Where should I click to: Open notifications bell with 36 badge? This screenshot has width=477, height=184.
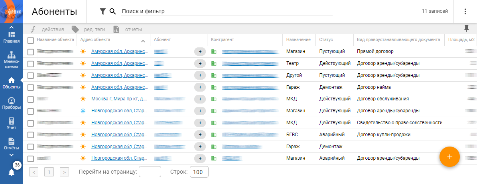pos(12,172)
